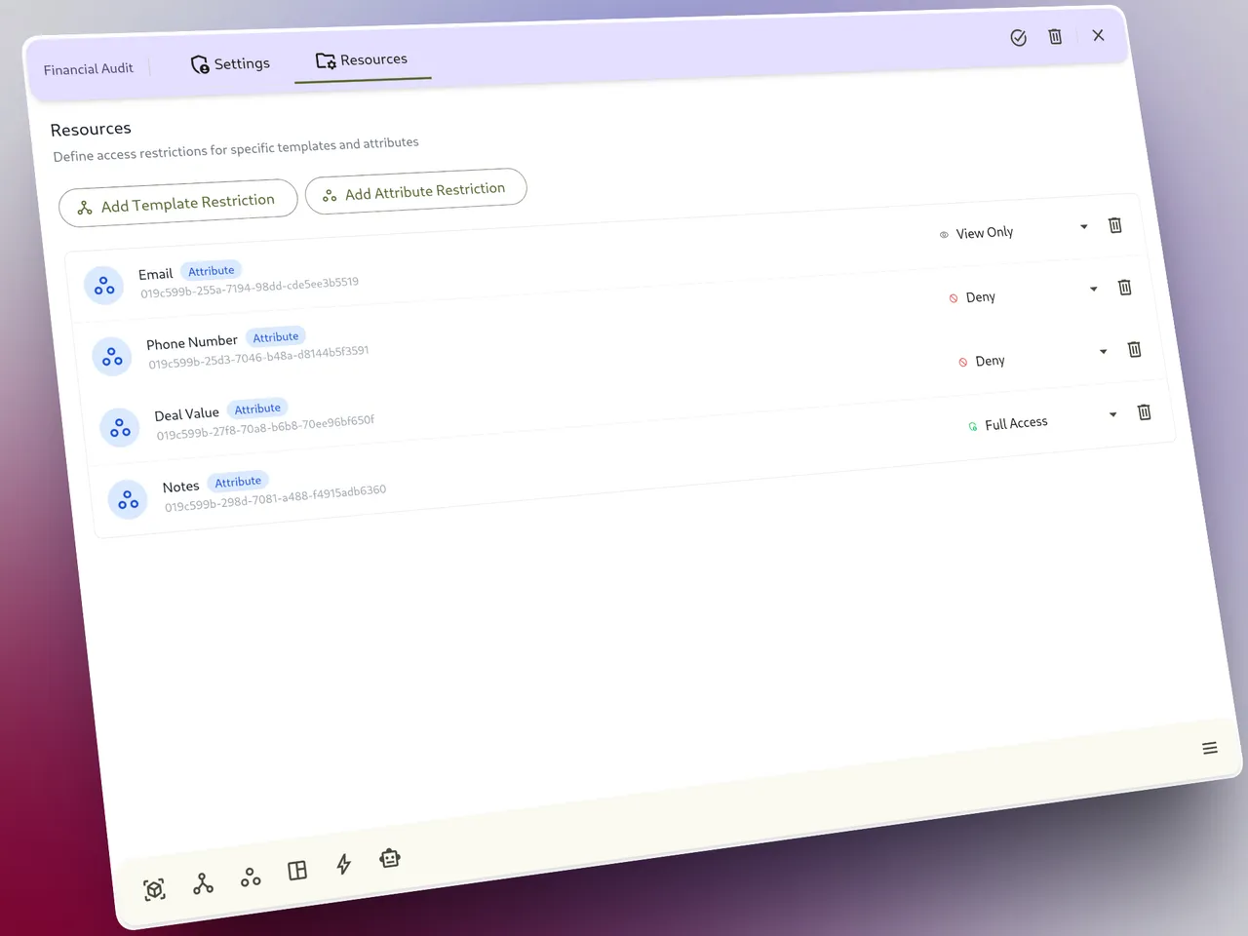
Task: Select the Resources tab
Action: tap(362, 60)
